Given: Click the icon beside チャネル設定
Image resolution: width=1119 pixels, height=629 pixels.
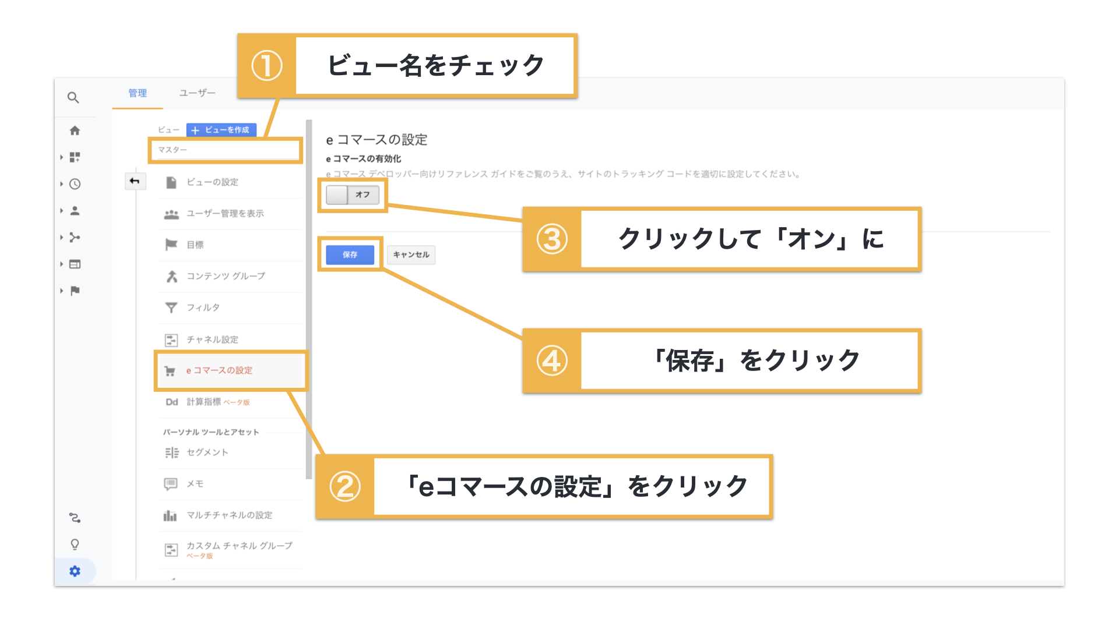Looking at the screenshot, I should pos(171,340).
